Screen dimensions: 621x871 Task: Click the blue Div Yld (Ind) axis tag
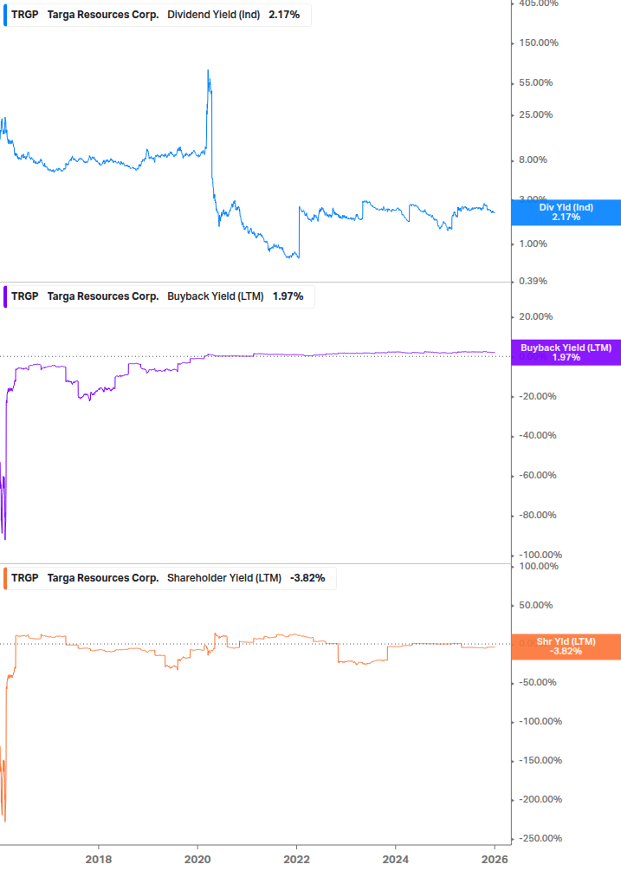pos(566,211)
